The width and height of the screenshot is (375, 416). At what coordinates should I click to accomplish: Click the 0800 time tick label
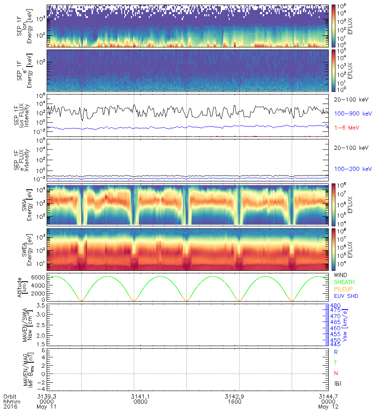point(140,401)
